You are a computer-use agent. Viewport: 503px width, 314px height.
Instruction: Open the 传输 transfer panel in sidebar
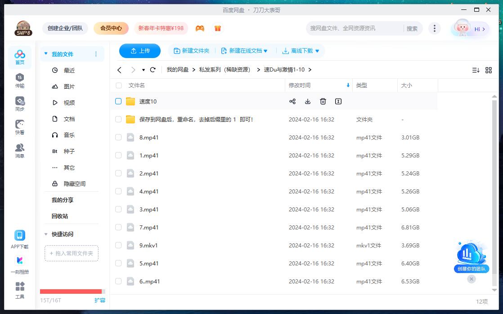pos(19,81)
